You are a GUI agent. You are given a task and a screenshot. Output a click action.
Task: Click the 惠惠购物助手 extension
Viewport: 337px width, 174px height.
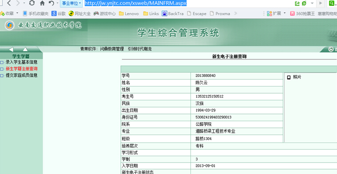point(327,13)
